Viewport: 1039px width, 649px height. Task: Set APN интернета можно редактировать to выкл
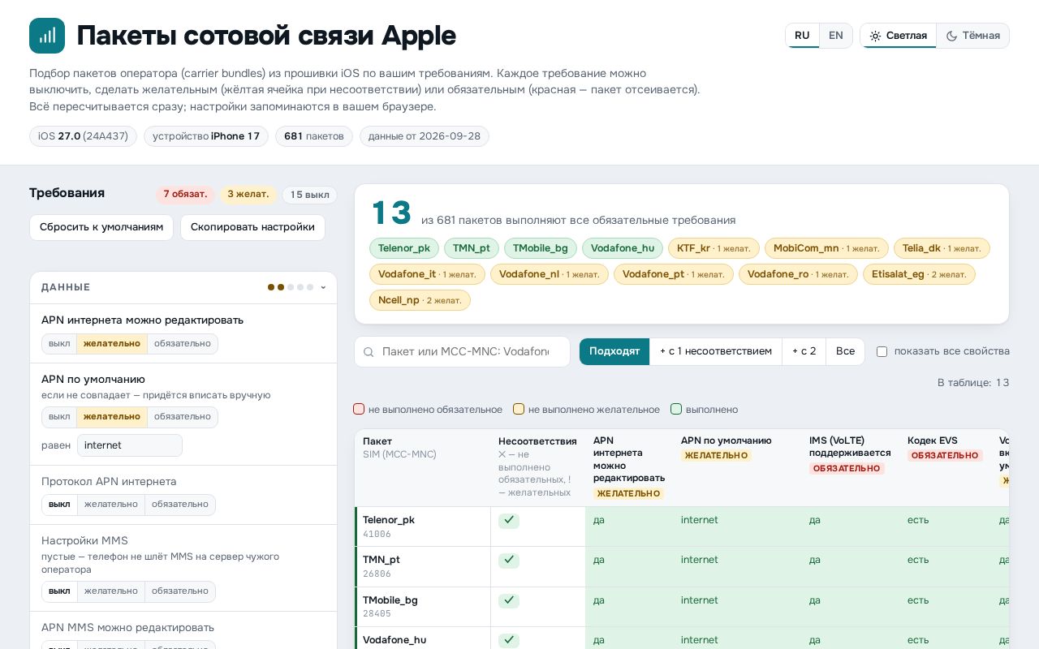59,344
